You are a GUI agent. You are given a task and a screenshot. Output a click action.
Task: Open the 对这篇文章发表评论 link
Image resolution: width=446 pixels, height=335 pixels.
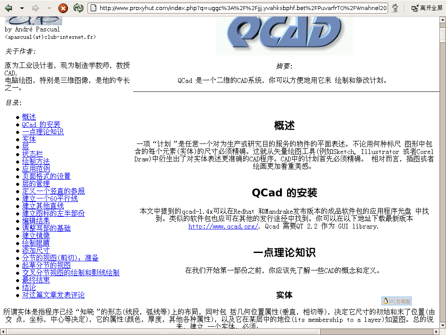pyautogui.click(x=54, y=294)
